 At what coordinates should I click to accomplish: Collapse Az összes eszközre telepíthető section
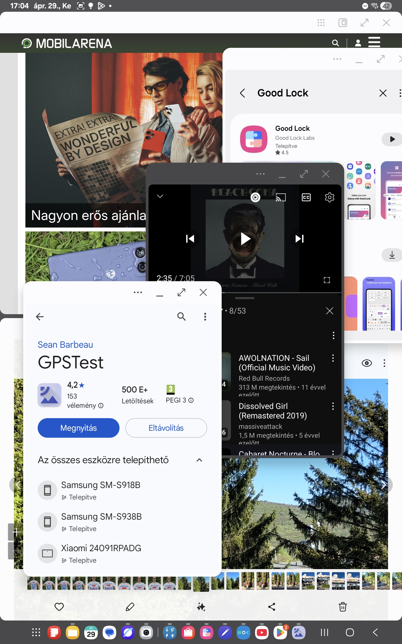click(x=199, y=460)
